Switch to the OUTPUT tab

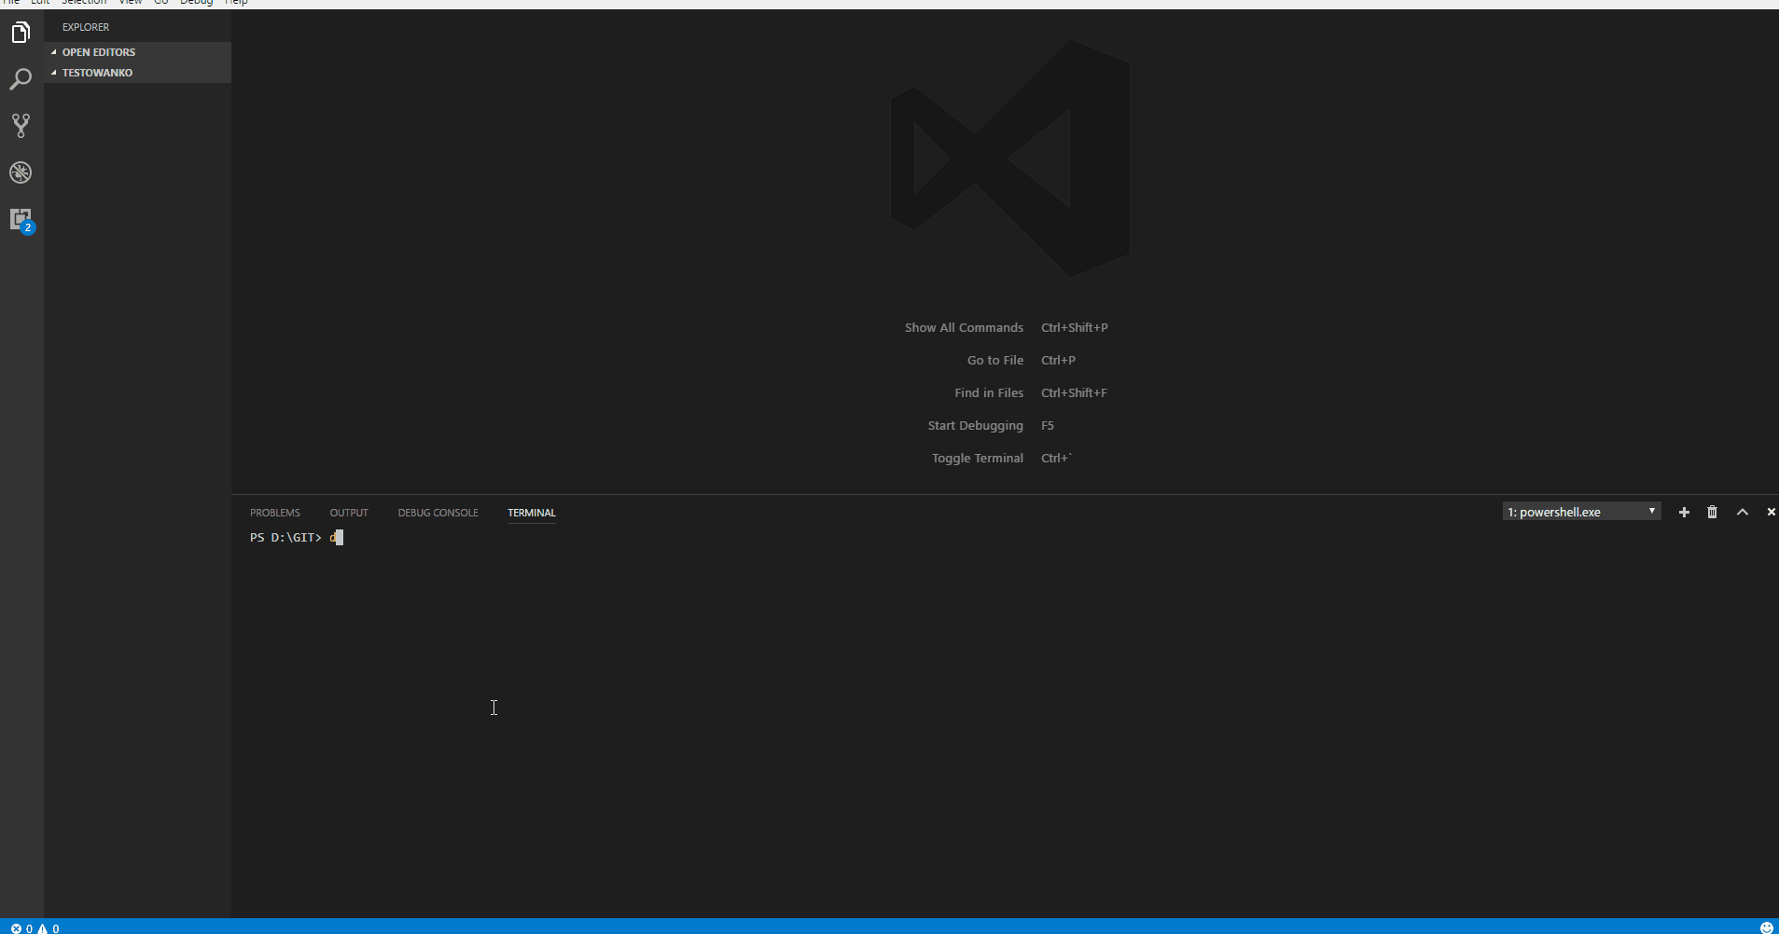(349, 513)
